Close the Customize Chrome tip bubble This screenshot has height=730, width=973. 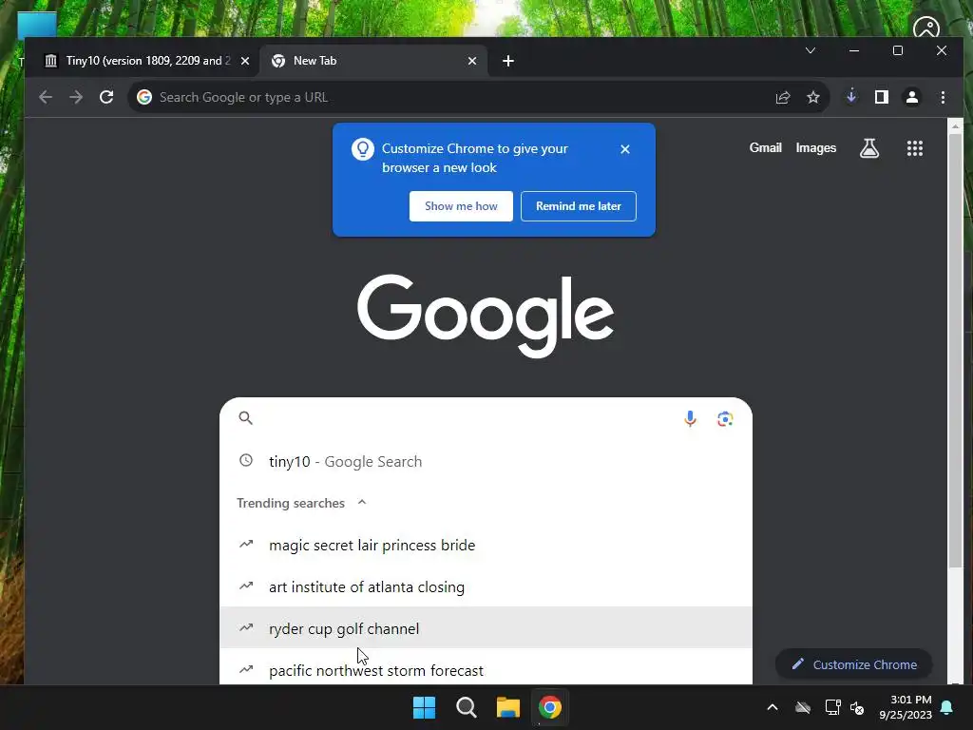(x=625, y=149)
